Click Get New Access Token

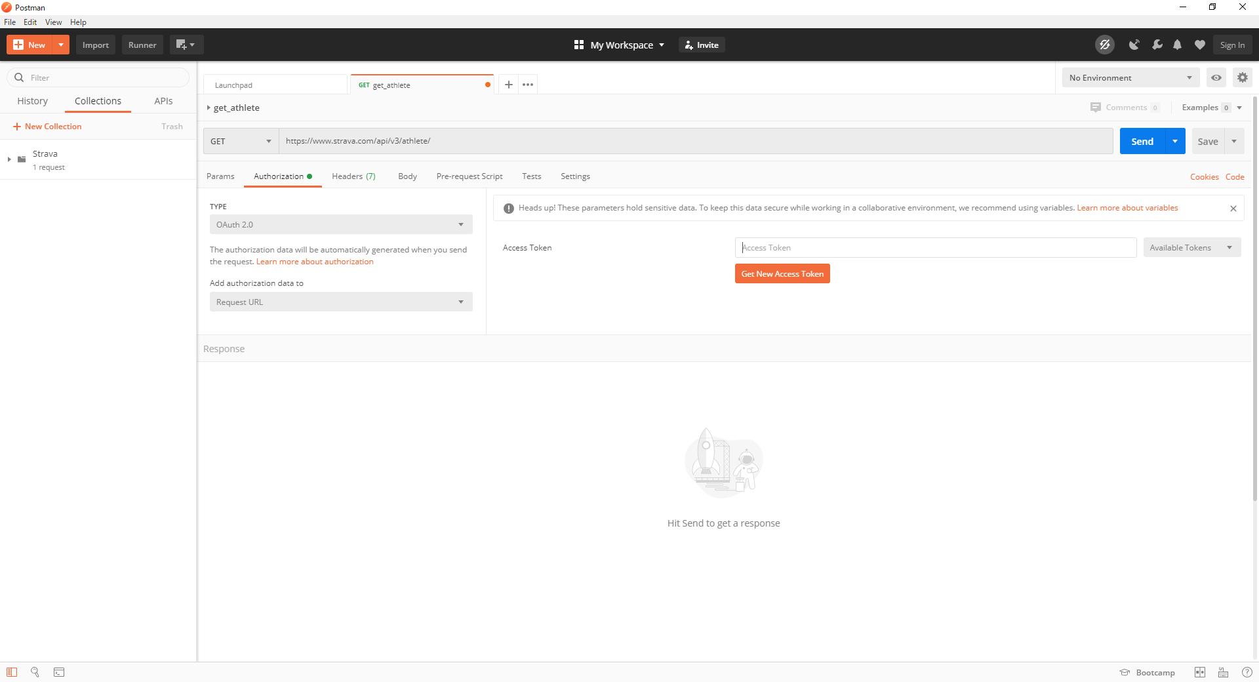click(x=782, y=273)
